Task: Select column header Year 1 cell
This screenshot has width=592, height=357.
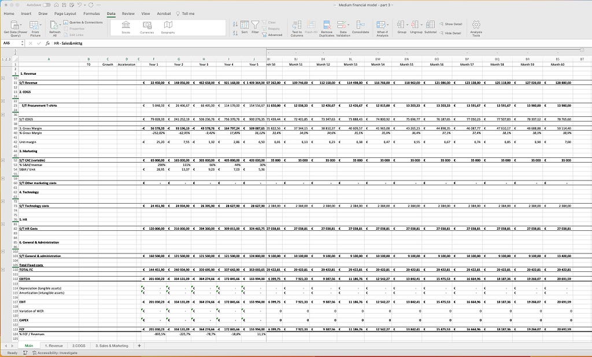Action: point(154,65)
